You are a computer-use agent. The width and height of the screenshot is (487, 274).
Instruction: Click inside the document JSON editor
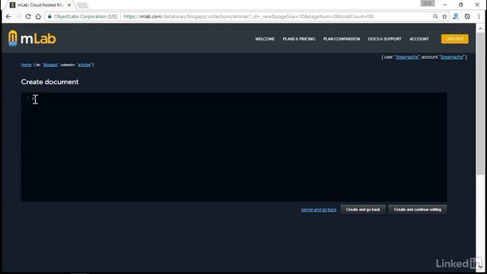point(234,147)
